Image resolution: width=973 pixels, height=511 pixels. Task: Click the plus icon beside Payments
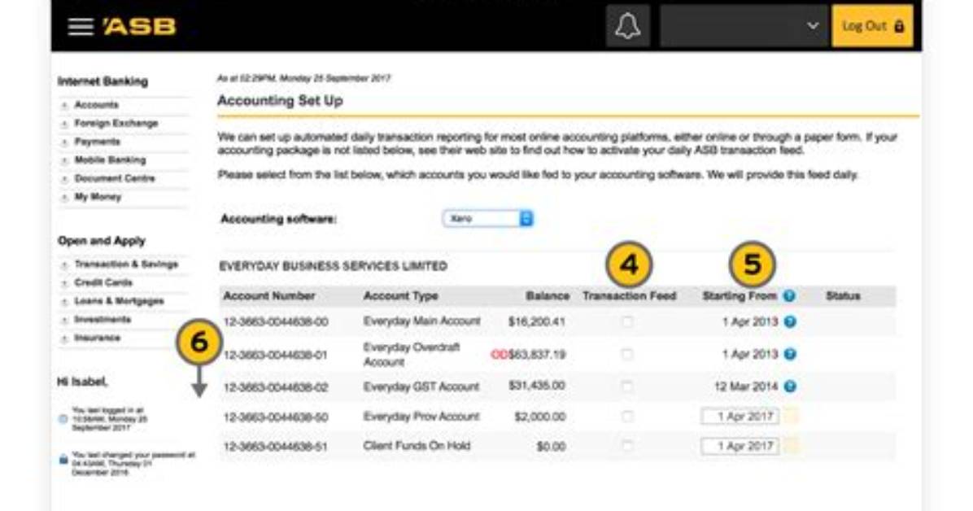[x=64, y=142]
